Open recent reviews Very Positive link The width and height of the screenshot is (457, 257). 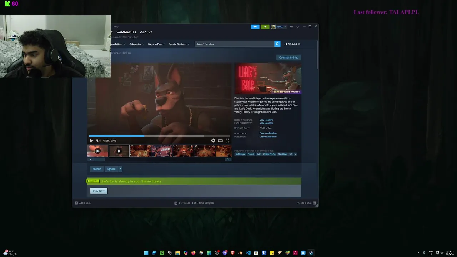pyautogui.click(x=266, y=120)
